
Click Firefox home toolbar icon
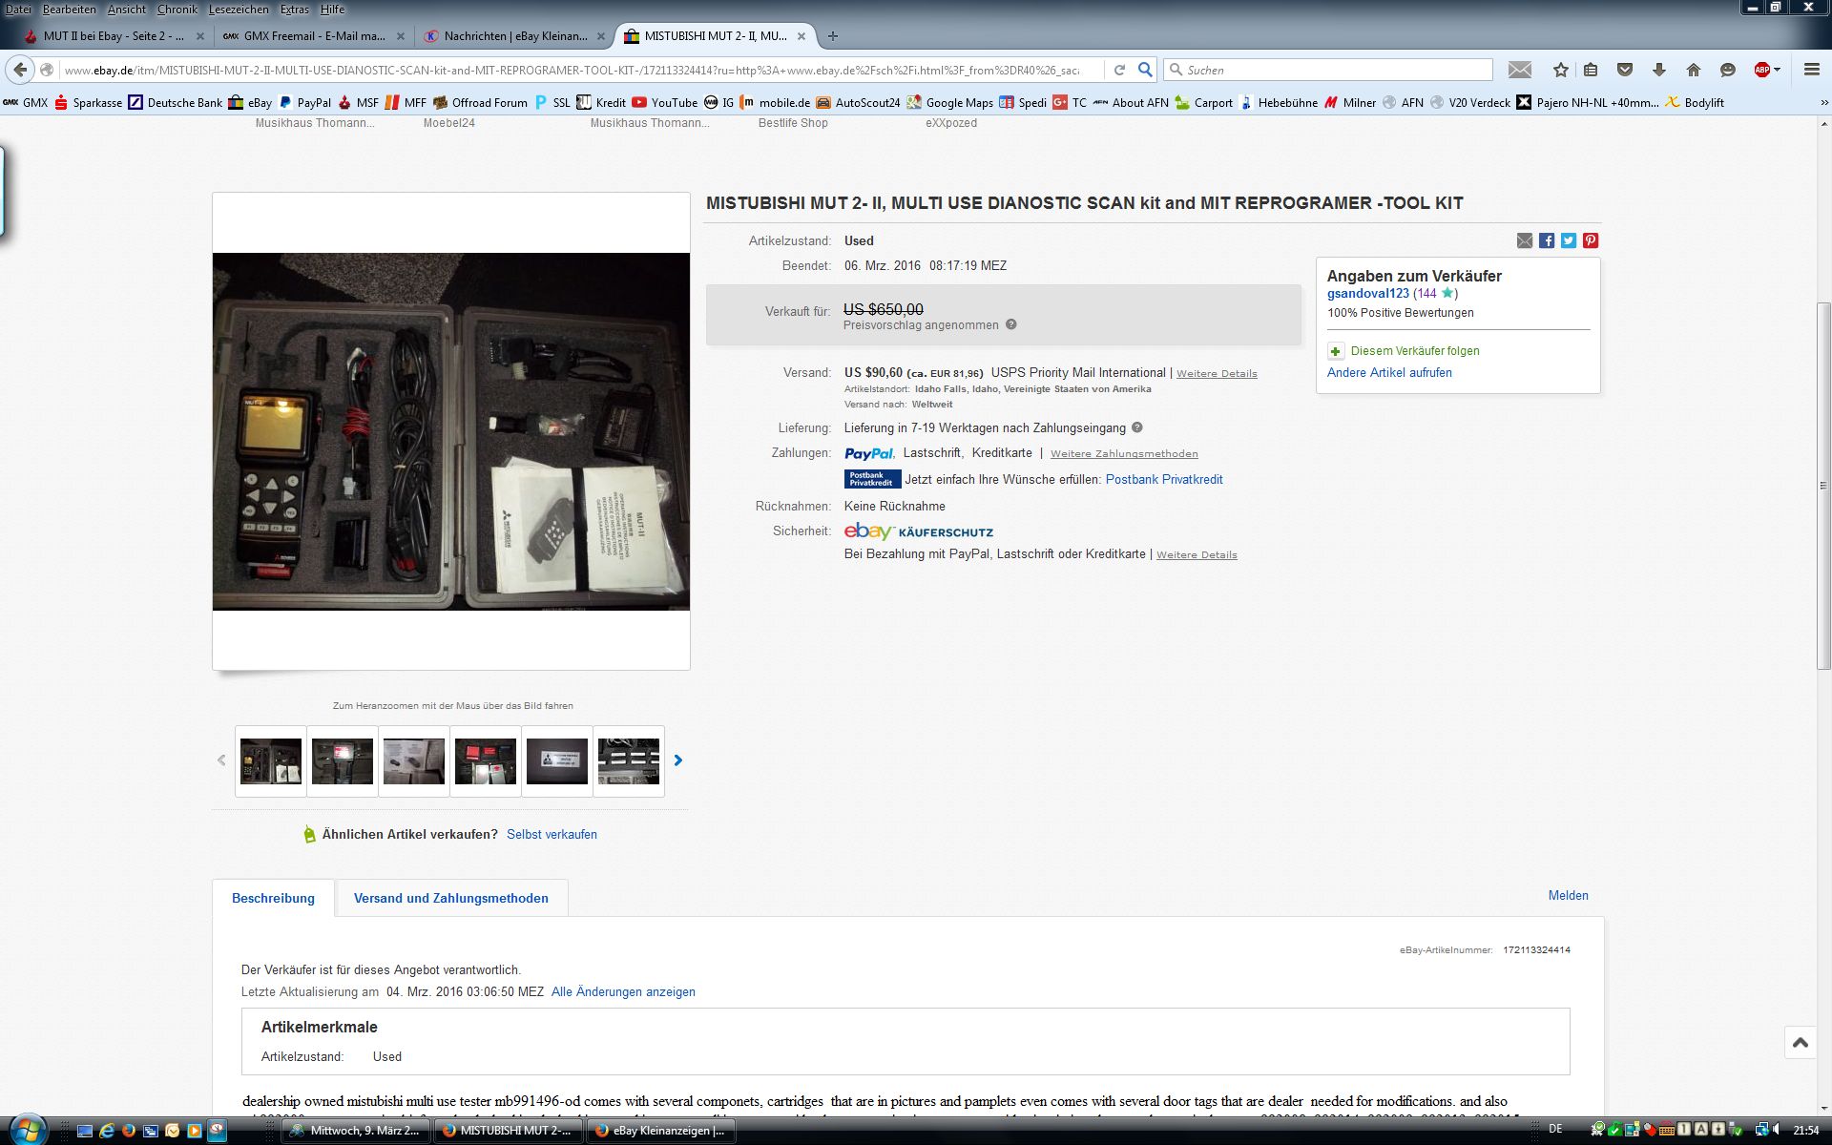point(1694,70)
